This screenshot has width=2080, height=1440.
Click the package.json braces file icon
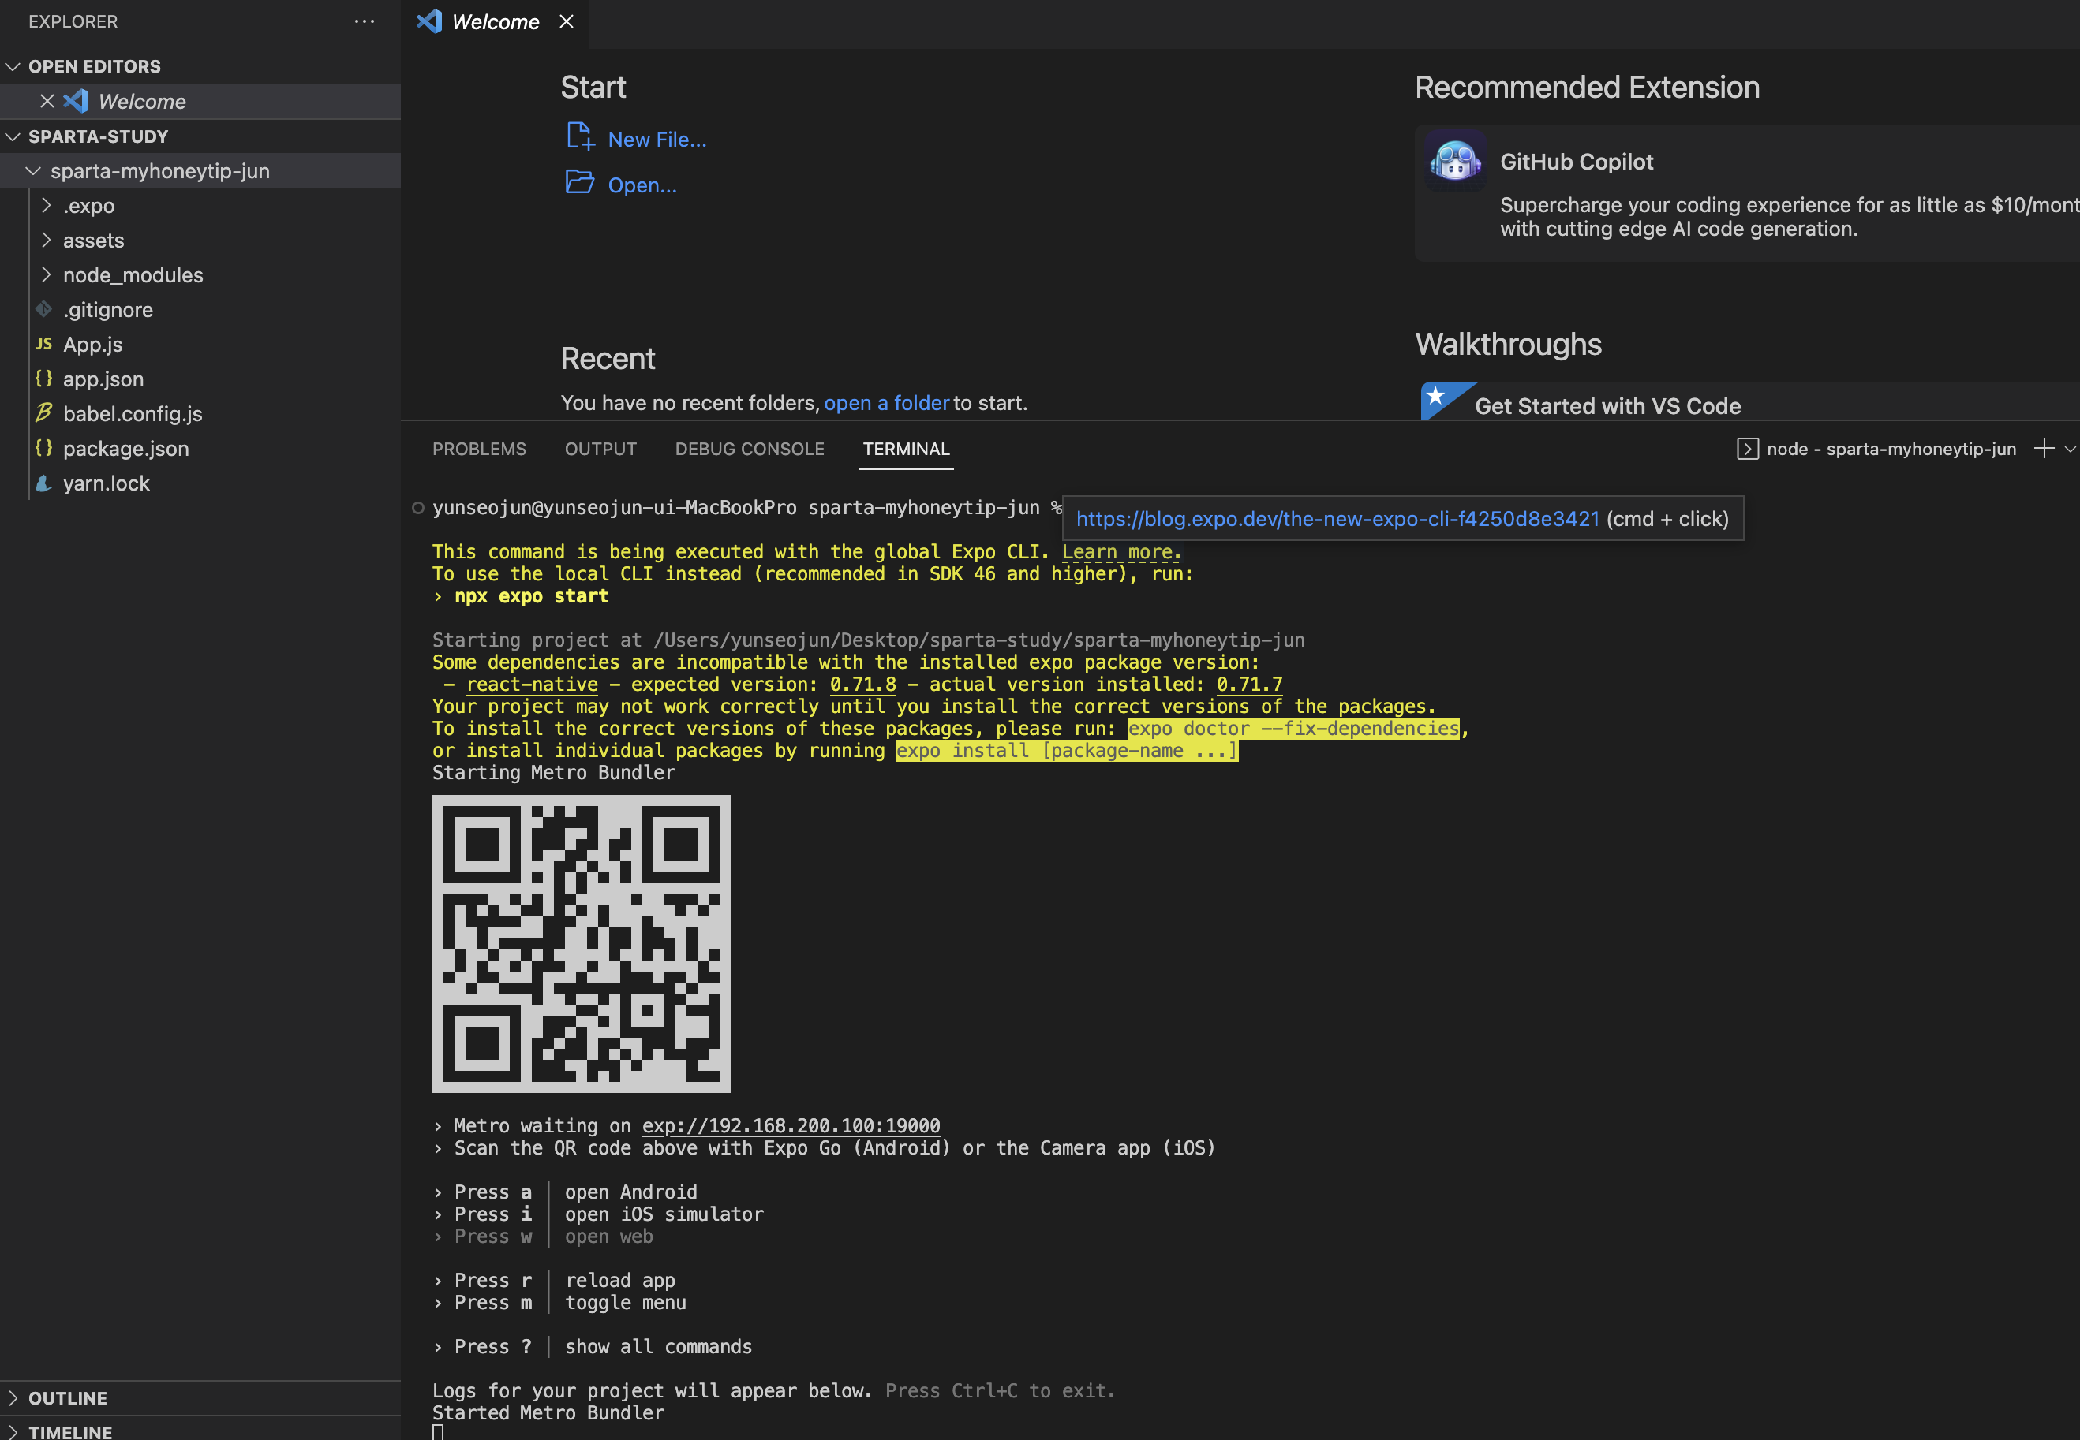[43, 447]
